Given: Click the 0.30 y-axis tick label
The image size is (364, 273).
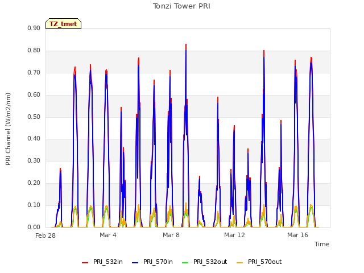Looking at the screenshot, I should [x=34, y=160].
